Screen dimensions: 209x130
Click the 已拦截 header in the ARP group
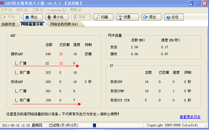65,44
